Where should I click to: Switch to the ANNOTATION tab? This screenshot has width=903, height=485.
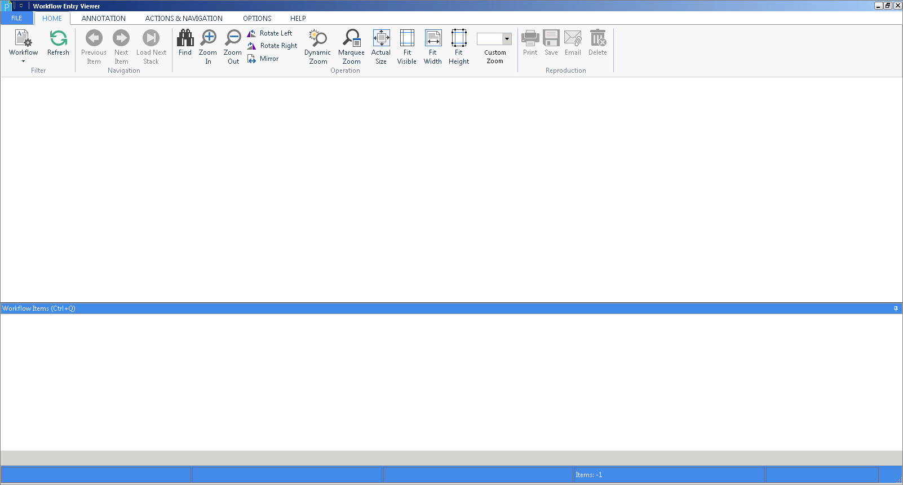pos(104,18)
